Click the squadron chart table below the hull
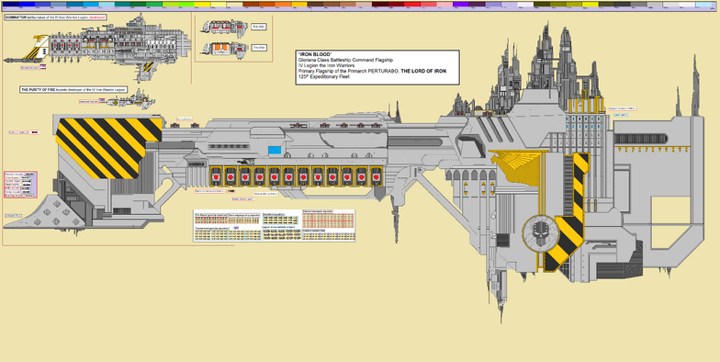Viewport: 720px width, 362px height. click(274, 226)
